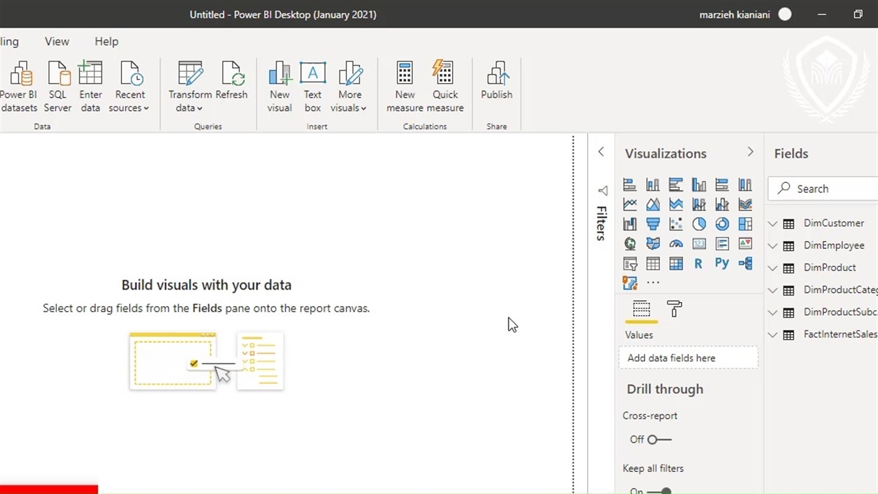Insert a Gauge visualization

676,244
